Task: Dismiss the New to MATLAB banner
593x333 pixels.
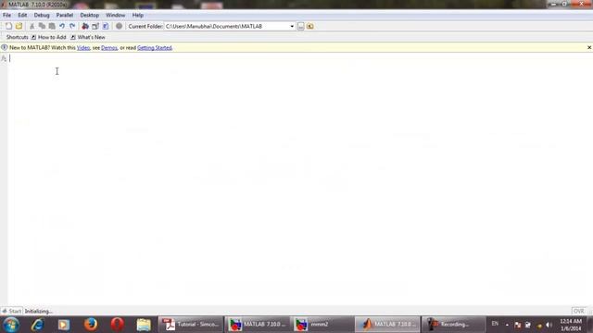Action: point(589,47)
